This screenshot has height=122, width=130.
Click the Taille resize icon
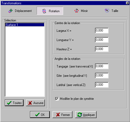tap(107, 11)
